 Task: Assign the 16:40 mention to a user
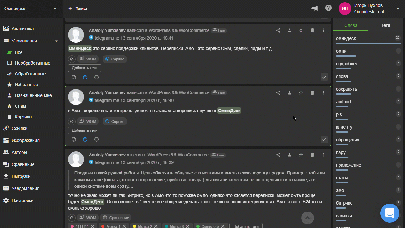click(x=290, y=93)
